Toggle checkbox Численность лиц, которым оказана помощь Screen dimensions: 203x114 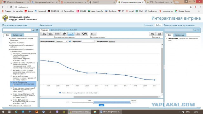coord(11,70)
